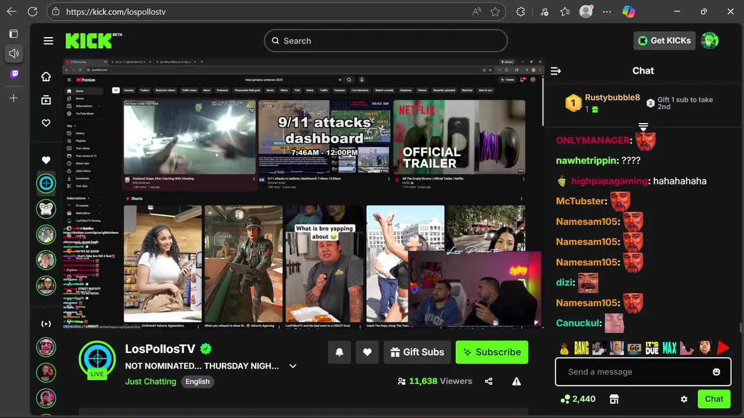Click the English language tag

coord(198,381)
